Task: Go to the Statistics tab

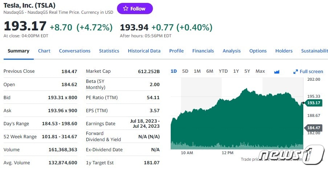Action: (109, 51)
